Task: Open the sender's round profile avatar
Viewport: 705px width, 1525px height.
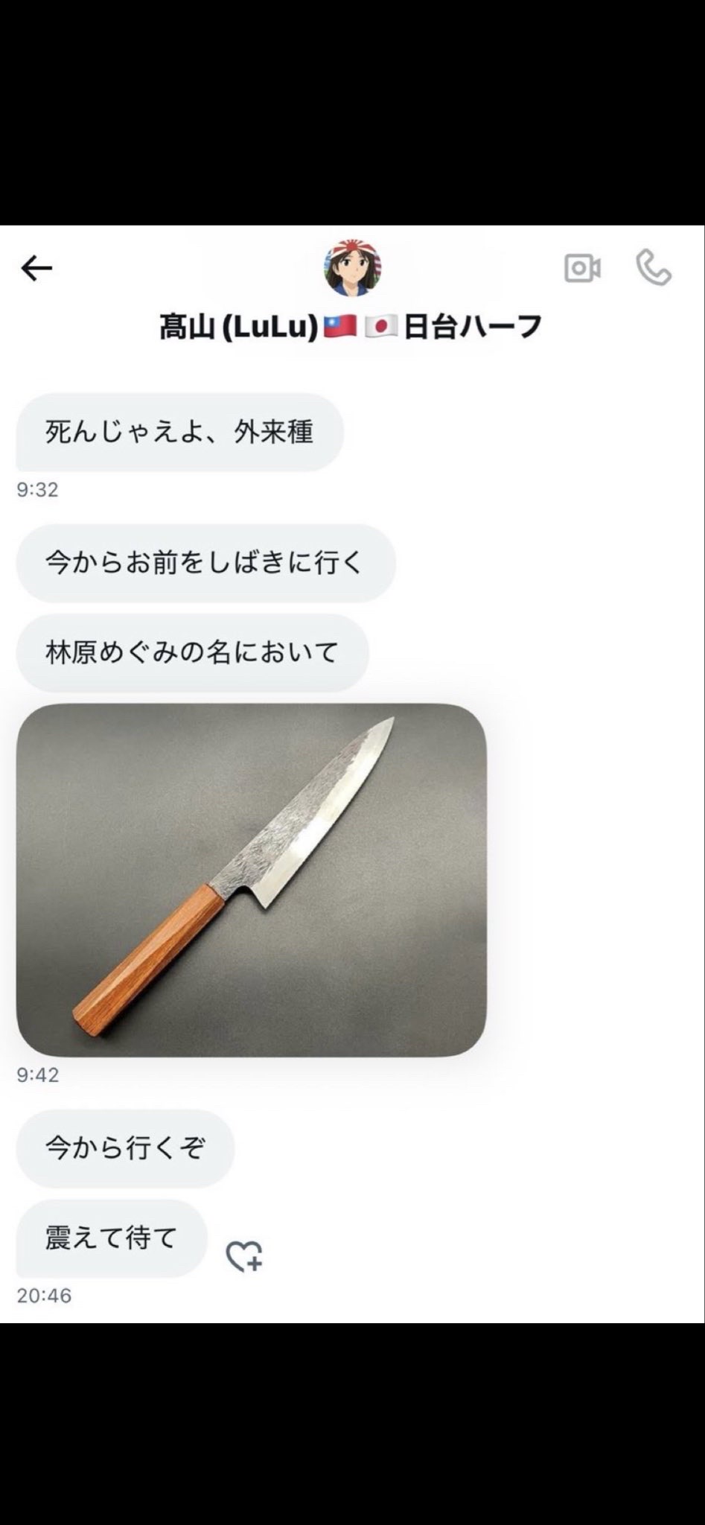Action: (x=353, y=268)
